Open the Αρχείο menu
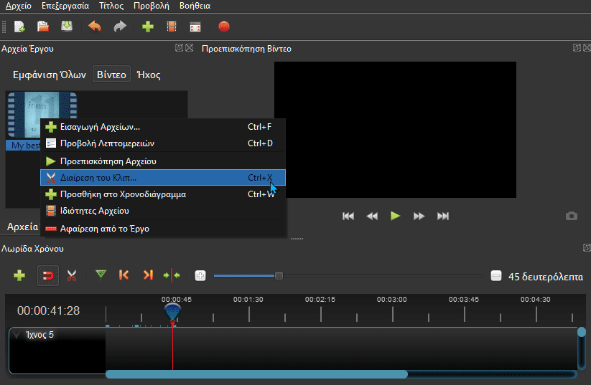Image resolution: width=591 pixels, height=385 pixels. 18,6
